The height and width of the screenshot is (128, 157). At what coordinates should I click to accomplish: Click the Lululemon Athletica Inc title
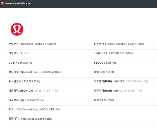pos(18,3)
